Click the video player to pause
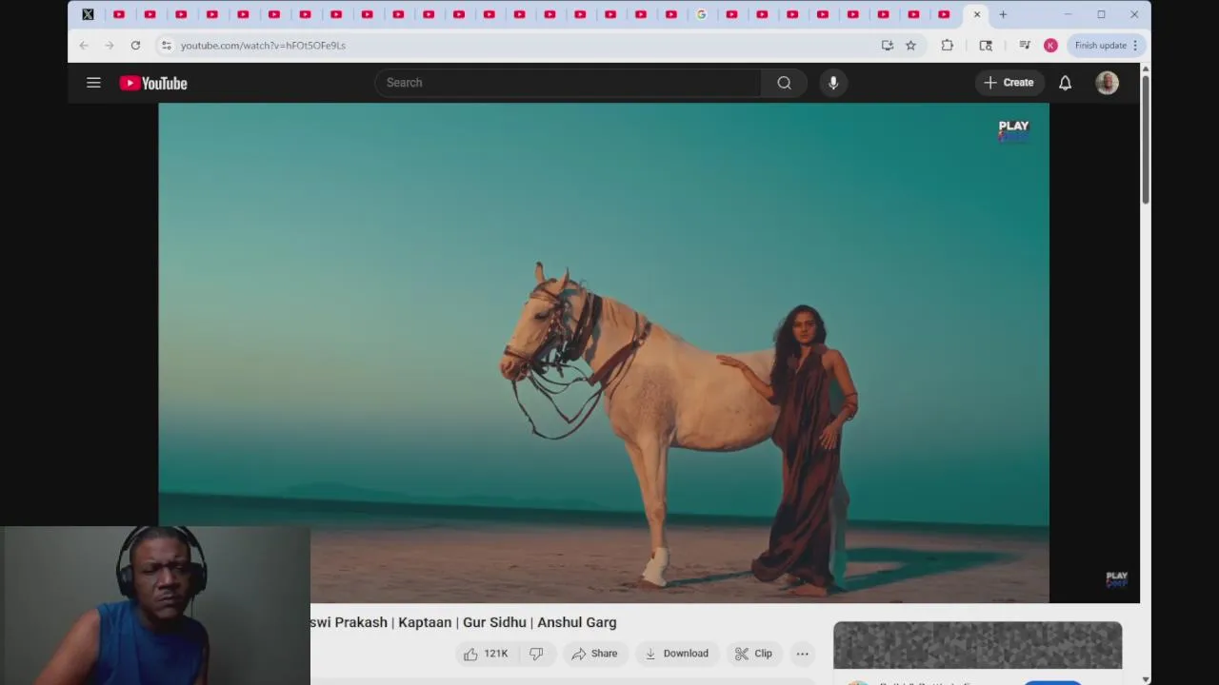Screen dimensions: 1219x685 (604, 353)
